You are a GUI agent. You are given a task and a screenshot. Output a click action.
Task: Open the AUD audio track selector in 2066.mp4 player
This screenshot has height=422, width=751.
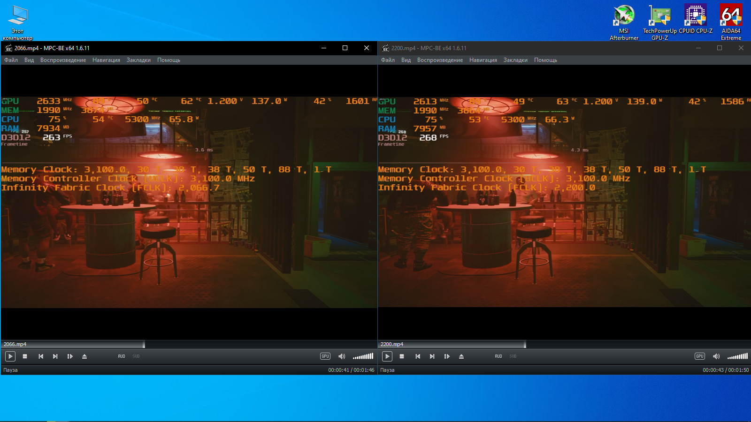click(x=122, y=356)
